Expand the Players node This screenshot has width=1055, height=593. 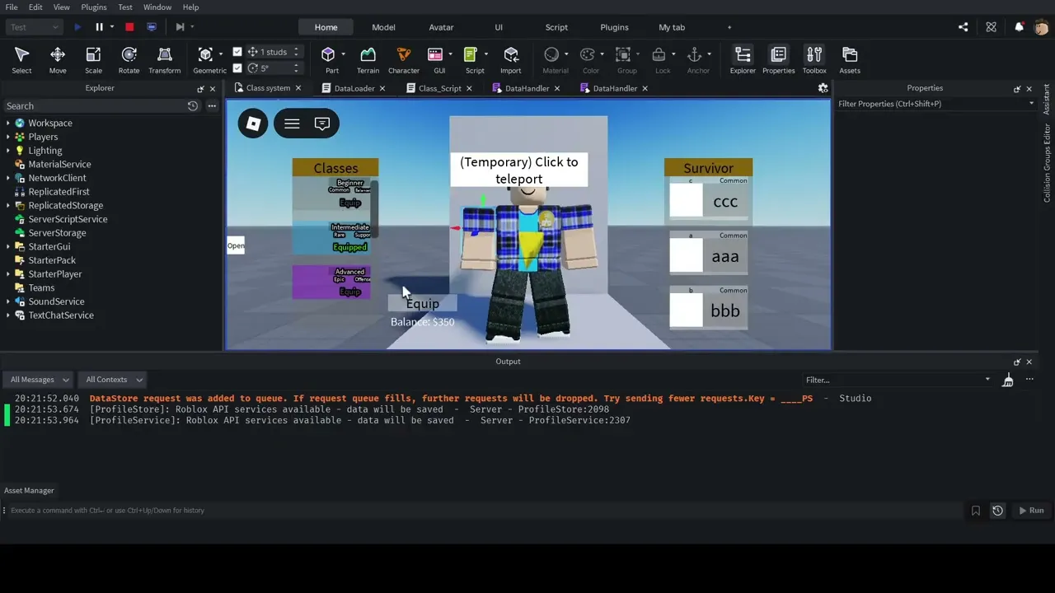click(x=8, y=137)
